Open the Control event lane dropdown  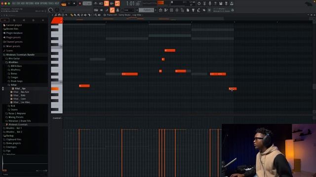(57, 118)
